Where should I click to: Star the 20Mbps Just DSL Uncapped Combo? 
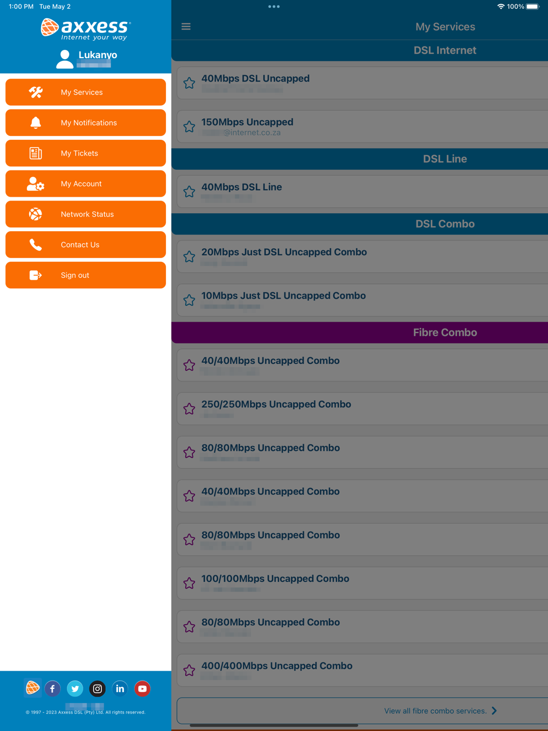click(x=189, y=257)
